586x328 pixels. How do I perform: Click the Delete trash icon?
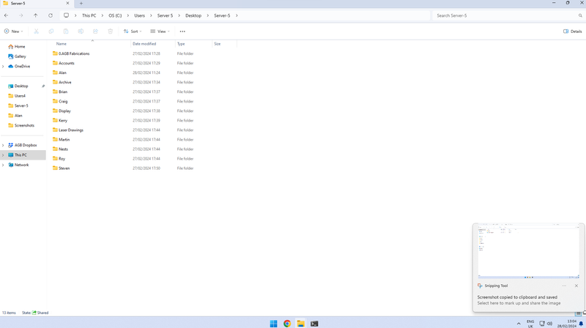point(111,31)
